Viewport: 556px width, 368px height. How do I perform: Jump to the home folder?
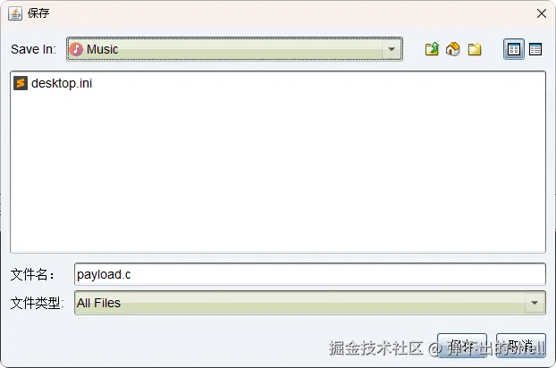(453, 49)
